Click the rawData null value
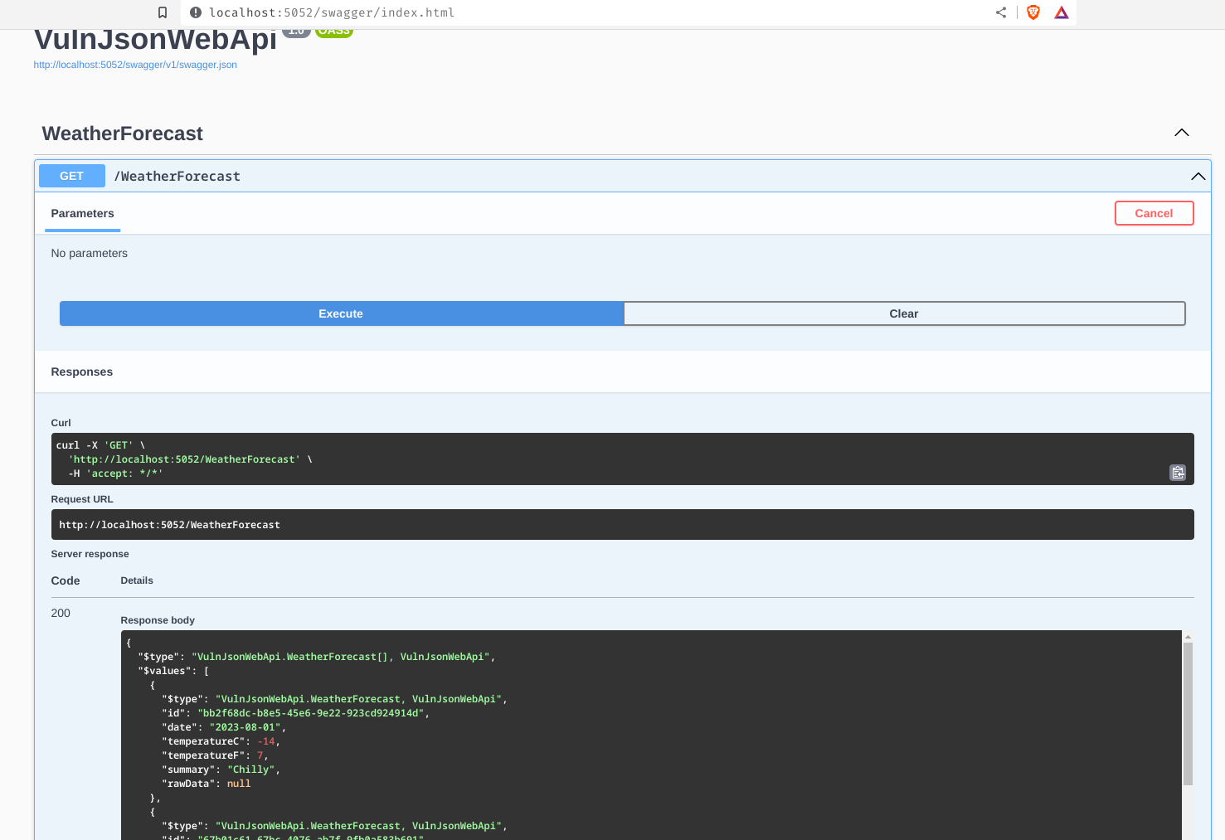This screenshot has width=1225, height=840. (239, 784)
